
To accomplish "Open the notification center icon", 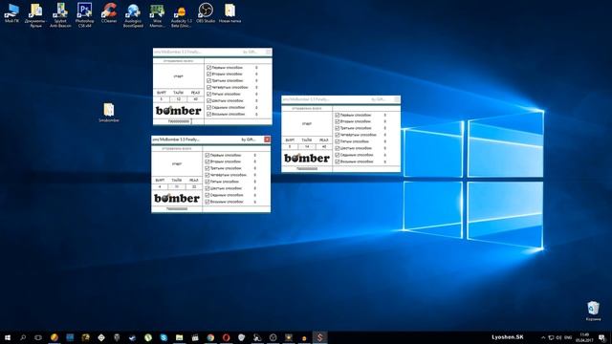I will click(602, 337).
